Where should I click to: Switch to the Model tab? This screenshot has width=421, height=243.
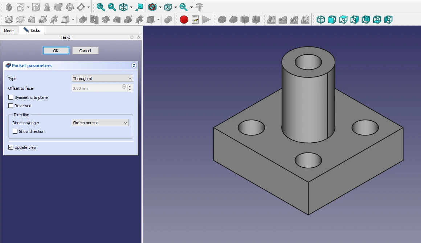coord(9,31)
